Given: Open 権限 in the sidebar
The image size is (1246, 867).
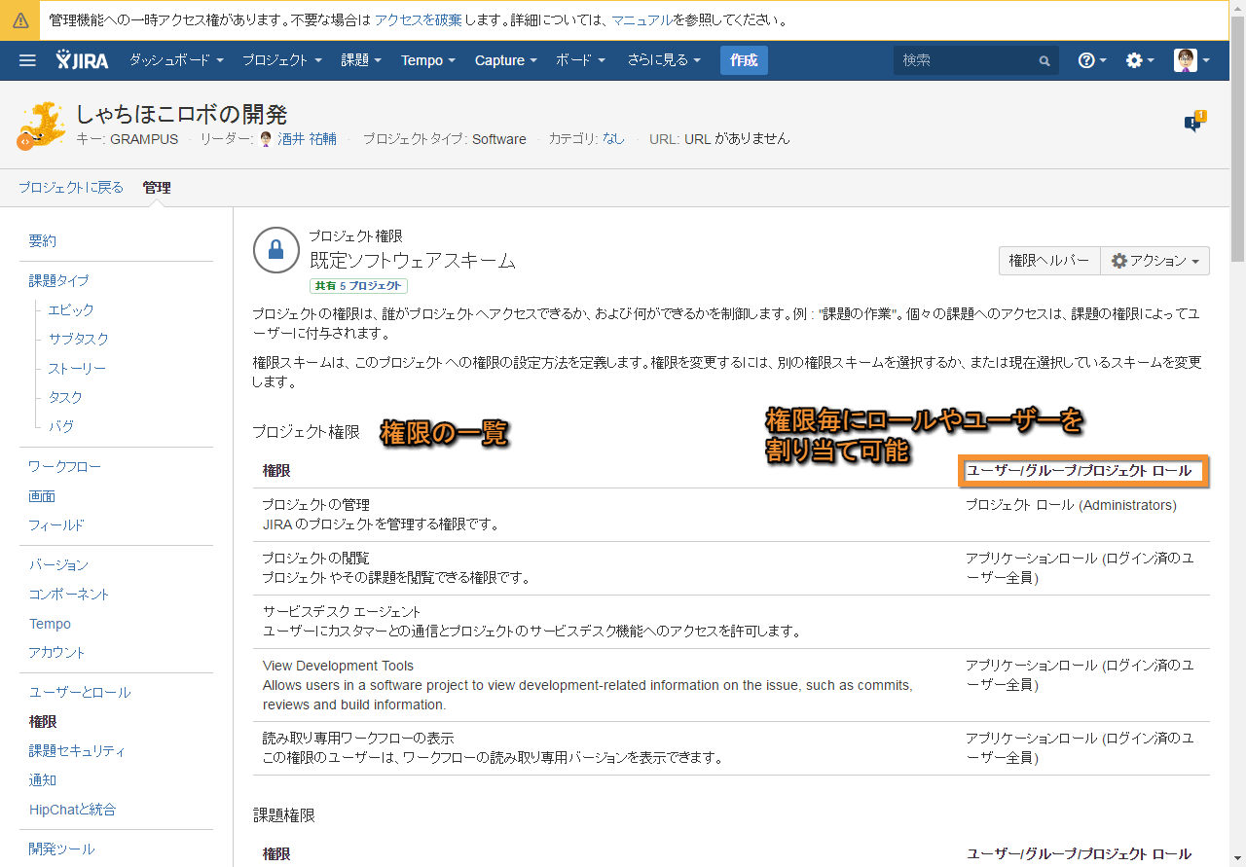Looking at the screenshot, I should coord(43,722).
